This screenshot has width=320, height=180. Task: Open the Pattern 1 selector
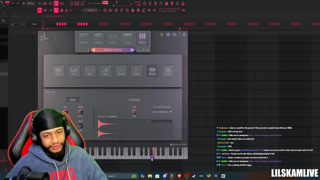[92, 10]
